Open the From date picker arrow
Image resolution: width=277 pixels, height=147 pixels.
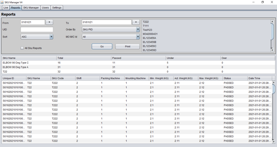(x=50, y=22)
